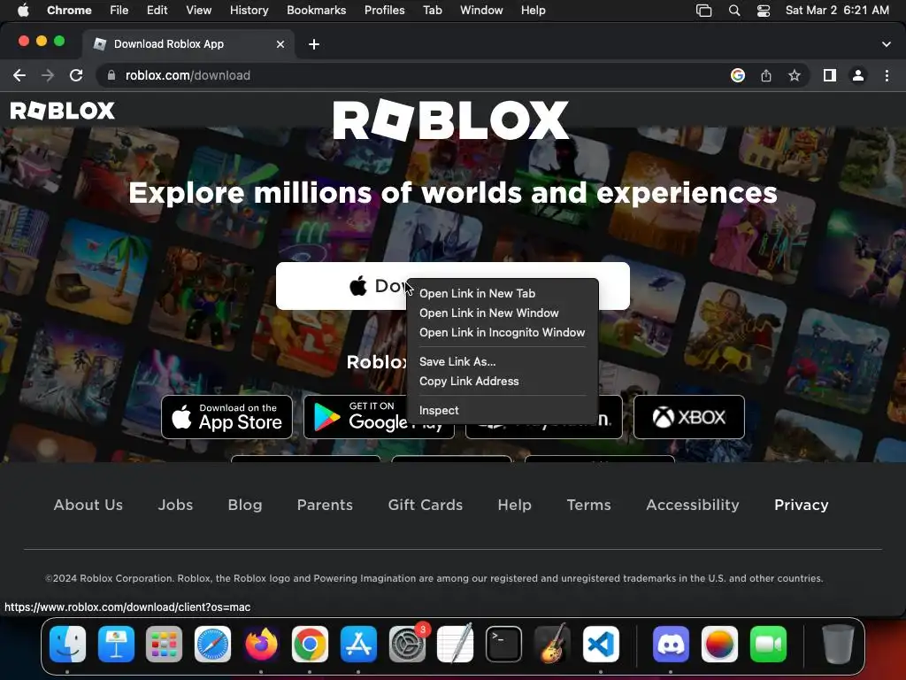Choose Save Link As...
The width and height of the screenshot is (906, 680).
coord(503,361)
